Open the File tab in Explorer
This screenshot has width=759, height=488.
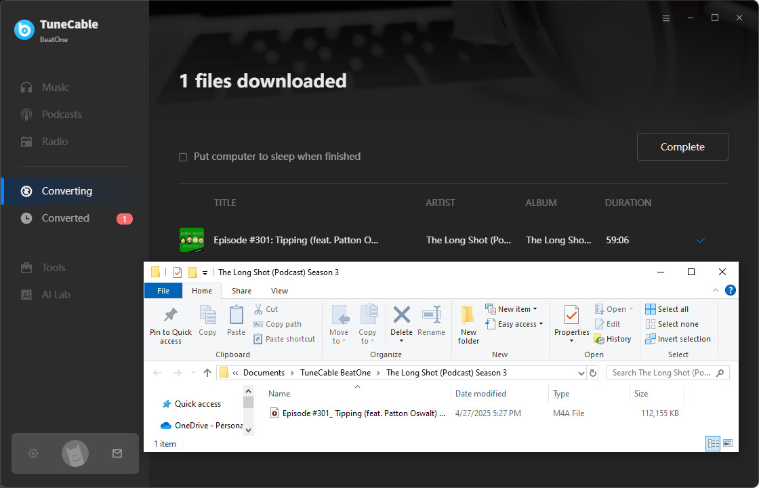(163, 291)
